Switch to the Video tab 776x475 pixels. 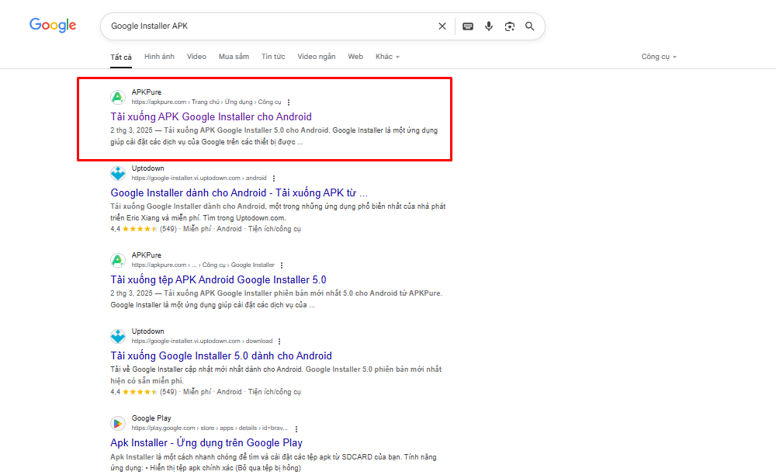pos(196,57)
